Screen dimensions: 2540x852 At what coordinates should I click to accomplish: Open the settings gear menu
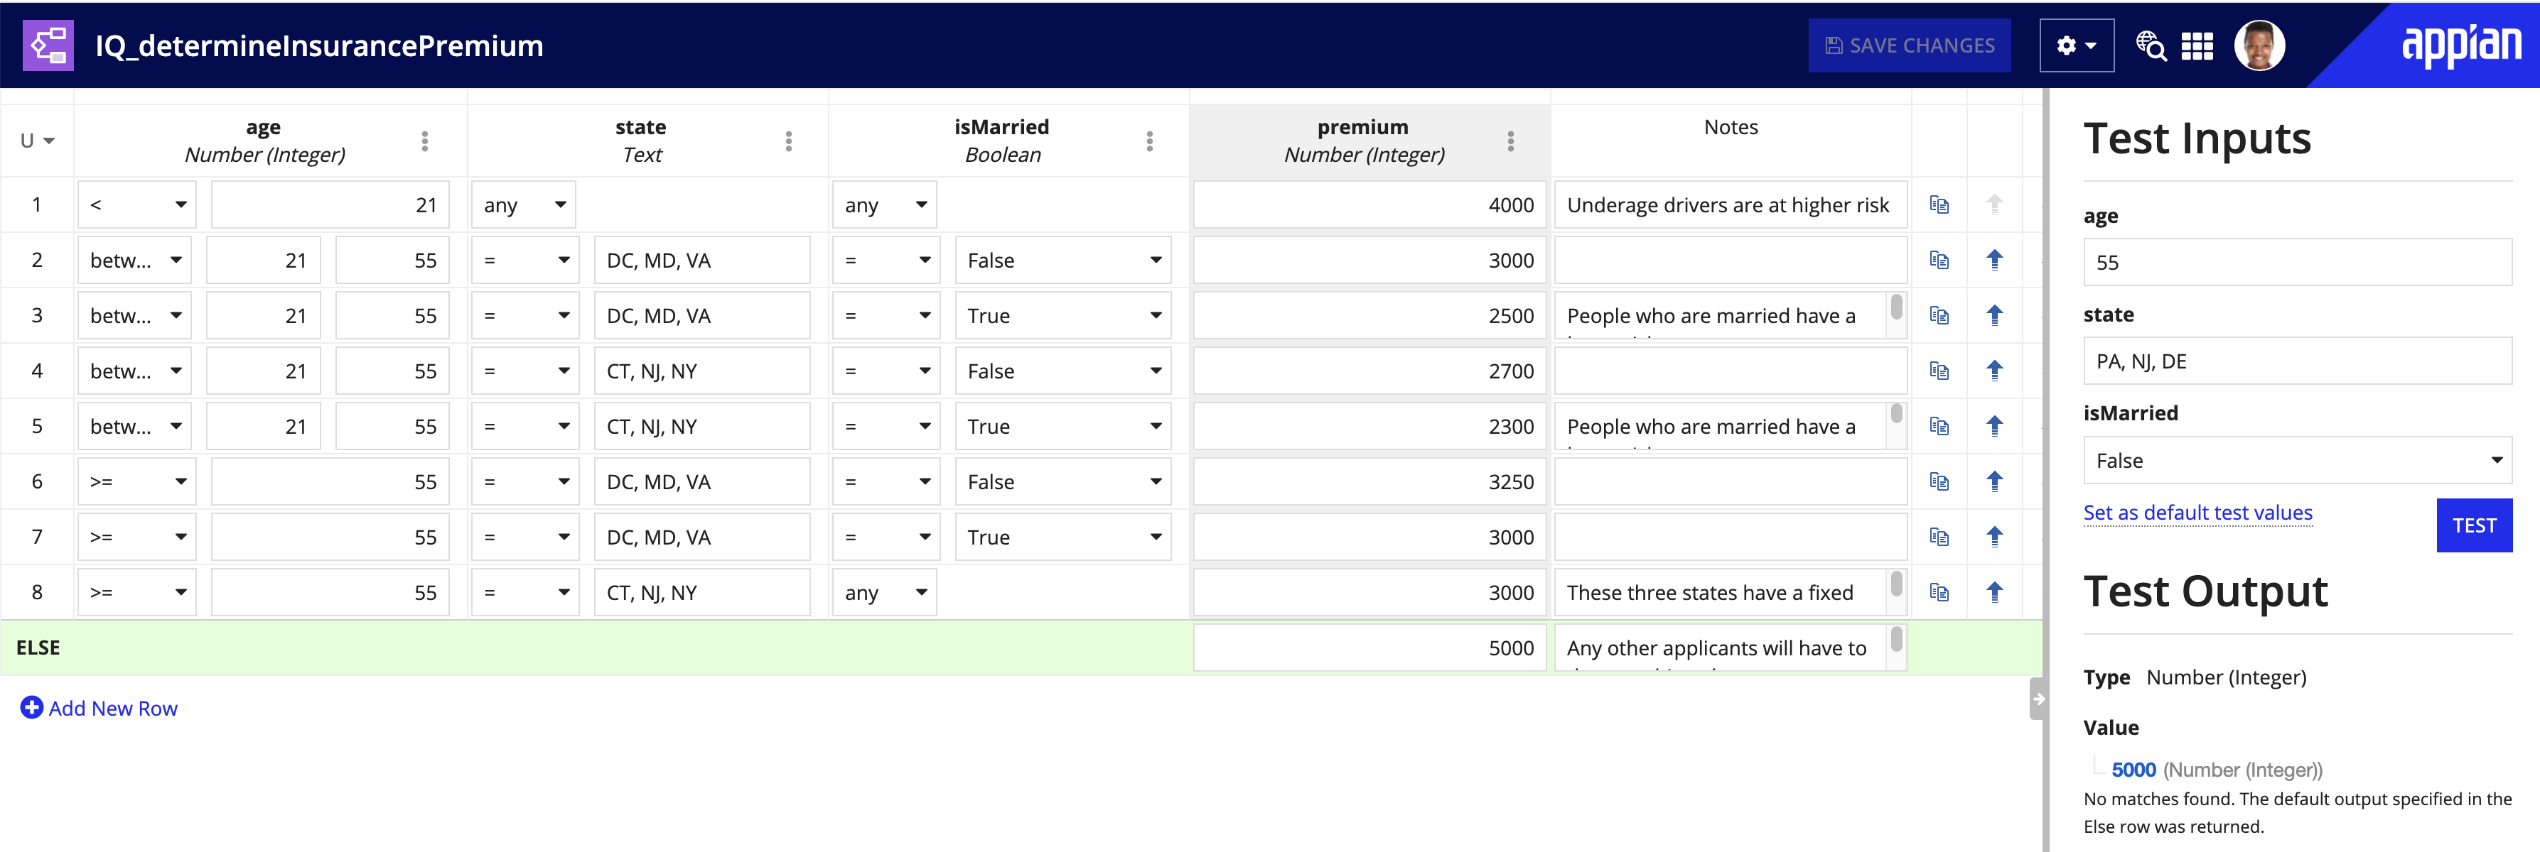click(2074, 44)
